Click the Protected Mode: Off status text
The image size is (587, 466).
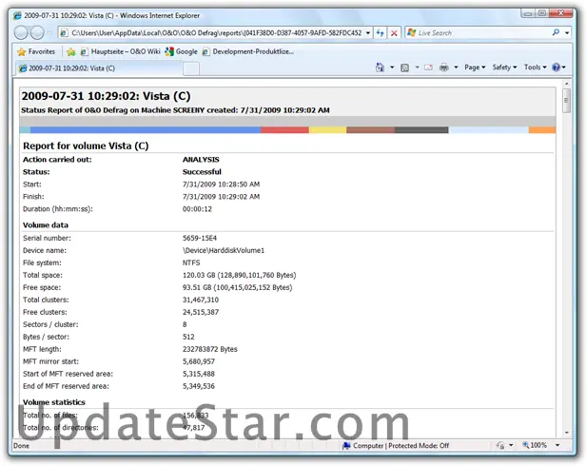click(419, 445)
